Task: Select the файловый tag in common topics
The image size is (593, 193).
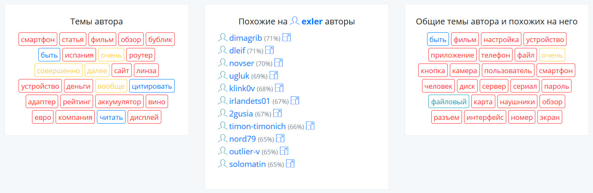Action: pos(449,102)
